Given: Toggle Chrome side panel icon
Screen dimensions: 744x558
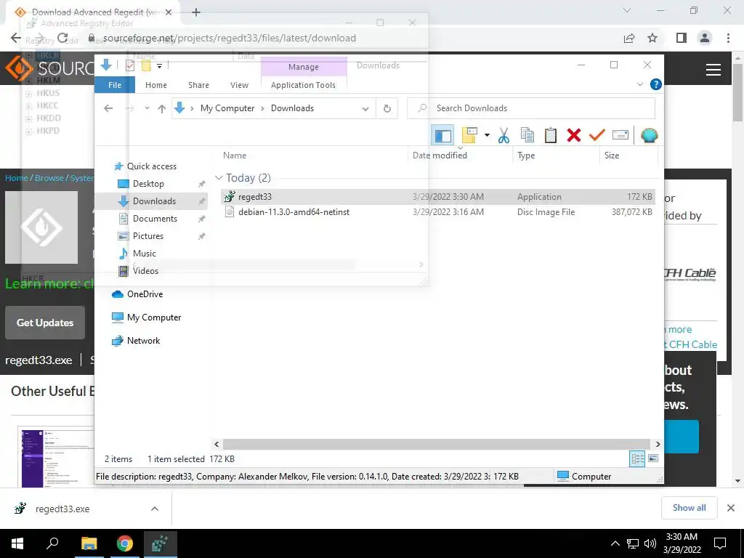Looking at the screenshot, I should tap(682, 38).
